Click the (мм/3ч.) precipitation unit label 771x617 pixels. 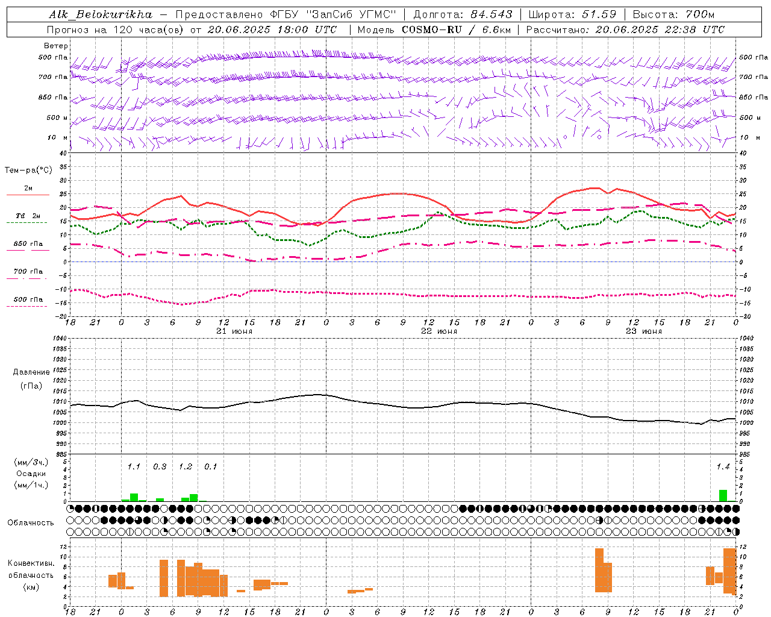[x=31, y=463]
